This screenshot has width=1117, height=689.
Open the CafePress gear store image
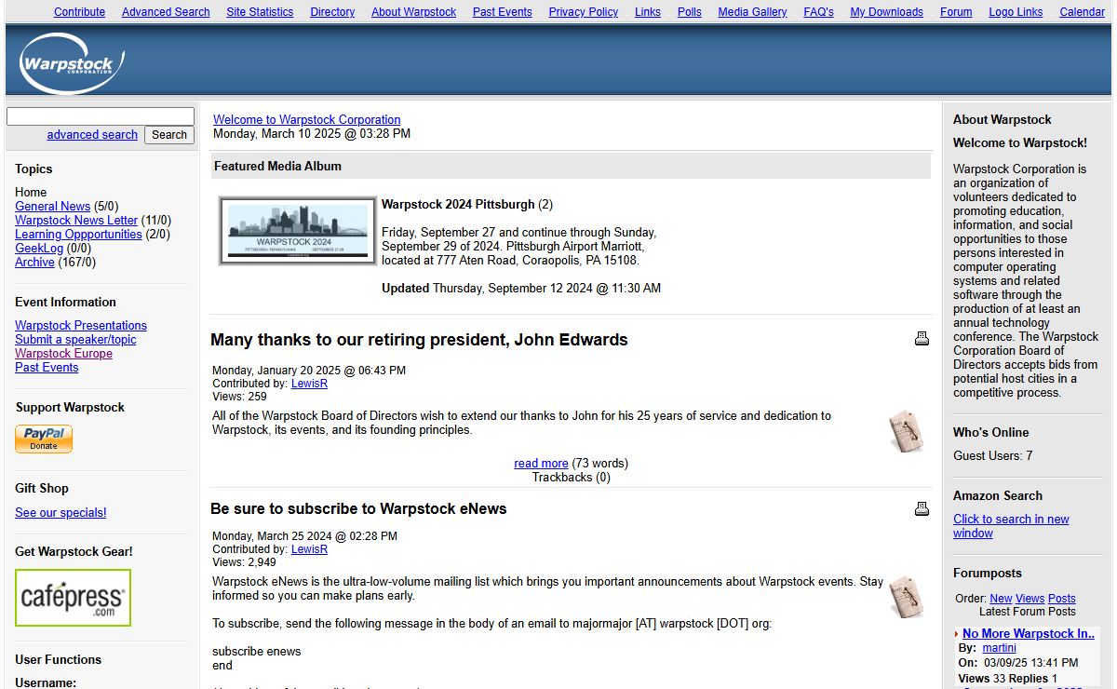point(73,598)
